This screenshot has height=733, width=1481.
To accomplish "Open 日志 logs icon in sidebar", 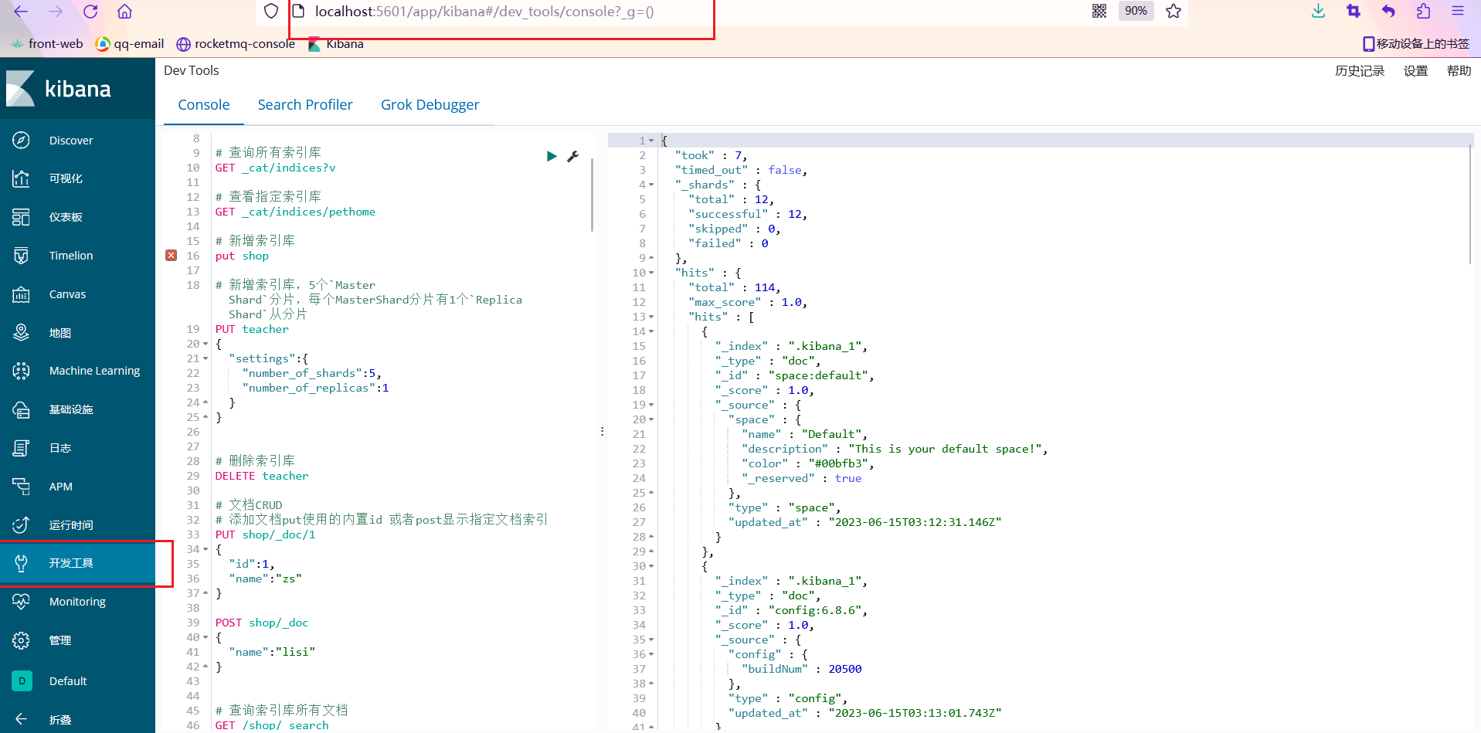I will (x=21, y=448).
